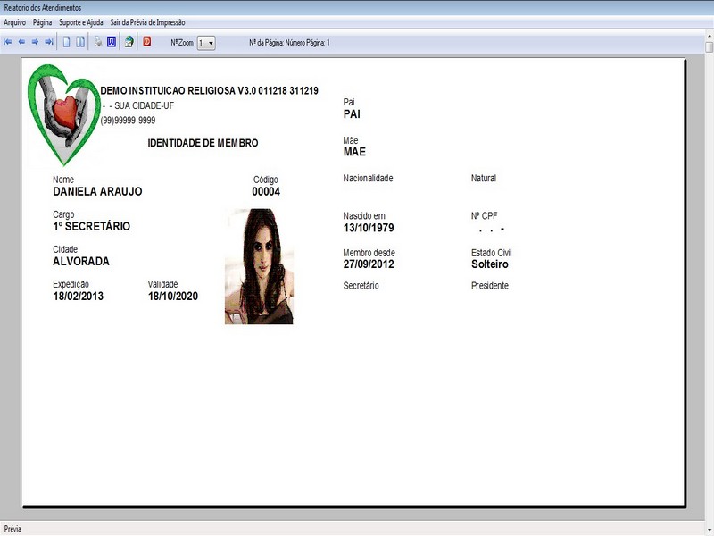Image resolution: width=714 pixels, height=536 pixels.
Task: Click the Nacionalidade label
Action: [x=368, y=178]
